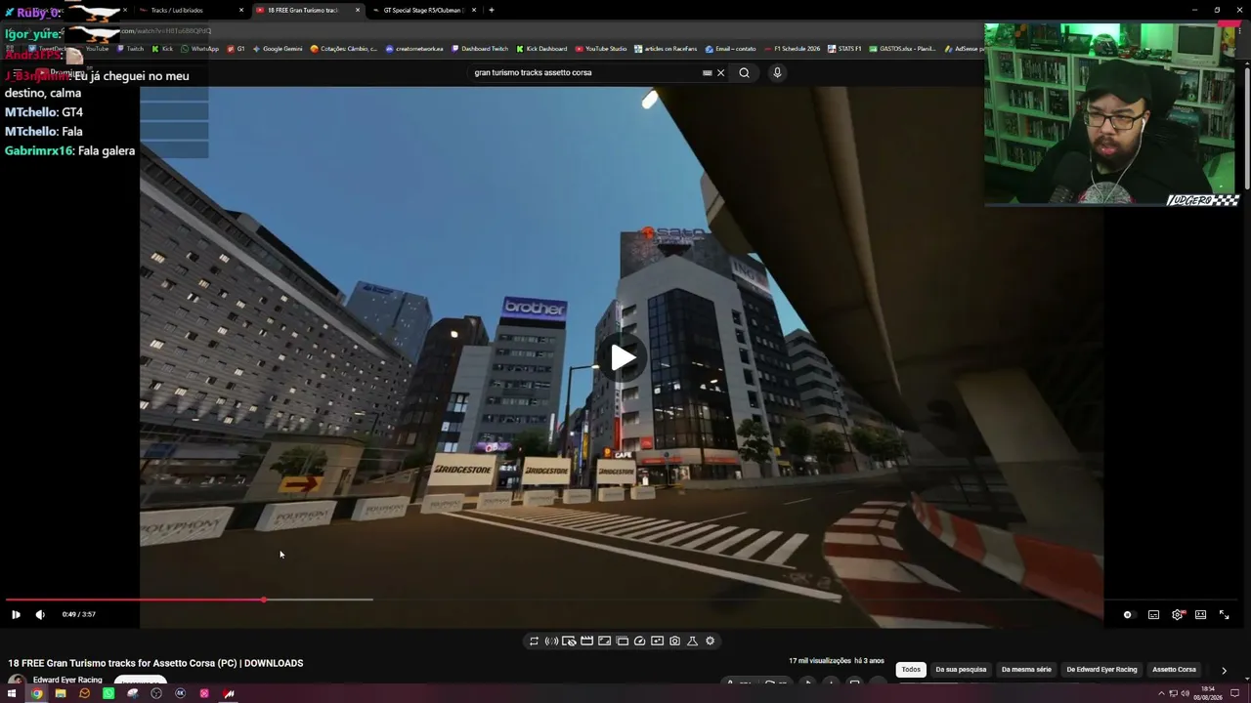
Task: Open the Edward Eyer Racing channel name
Action: click(67, 681)
